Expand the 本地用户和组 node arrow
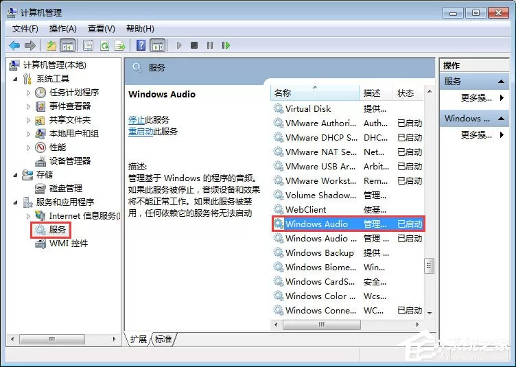Screen dimensions: 516x367 [28, 134]
